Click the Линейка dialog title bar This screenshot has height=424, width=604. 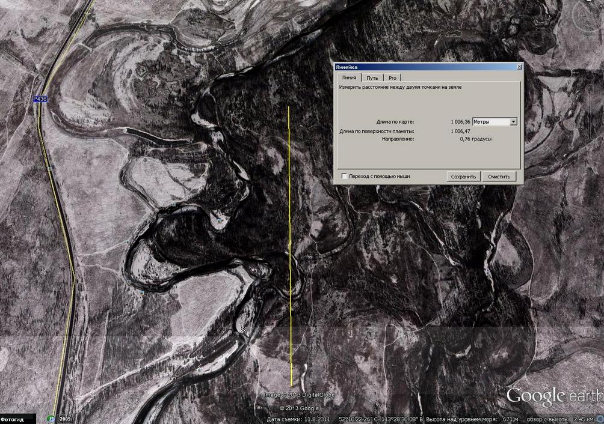click(421, 67)
